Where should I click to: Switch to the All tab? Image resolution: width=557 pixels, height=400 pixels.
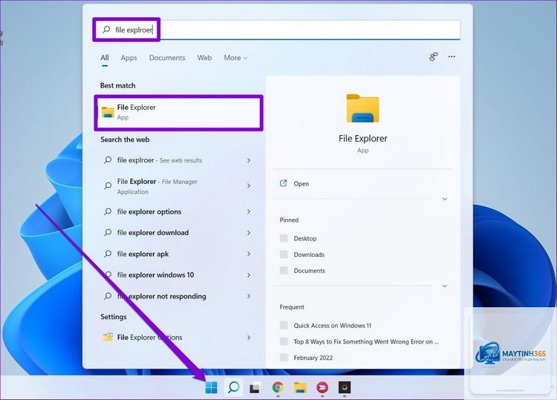pyautogui.click(x=105, y=57)
